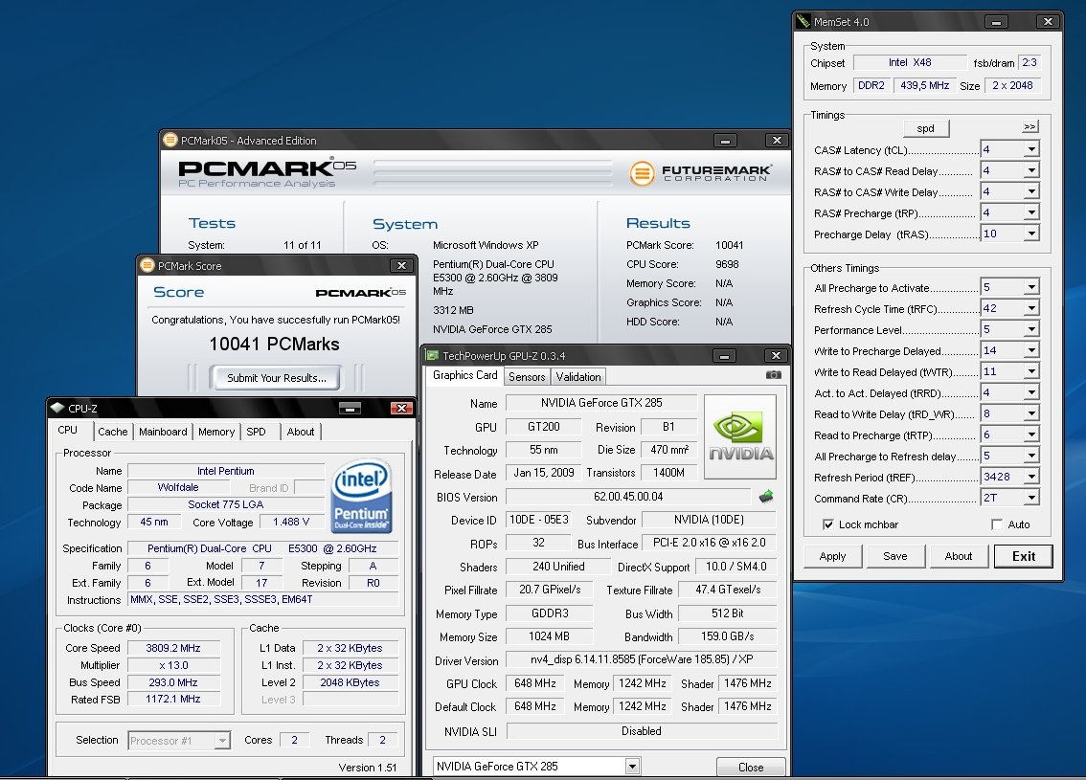This screenshot has height=780, width=1086.
Task: Open Performance Level dropdown
Action: tap(1031, 329)
